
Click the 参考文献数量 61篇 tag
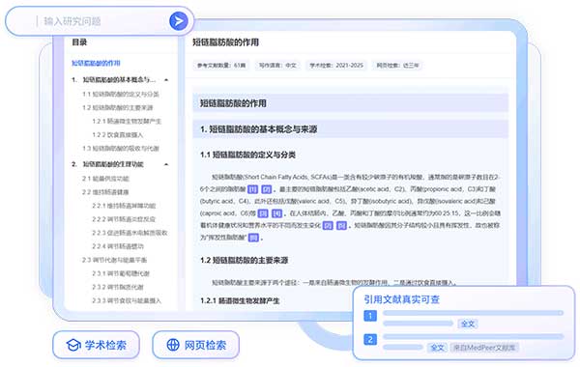pos(221,66)
